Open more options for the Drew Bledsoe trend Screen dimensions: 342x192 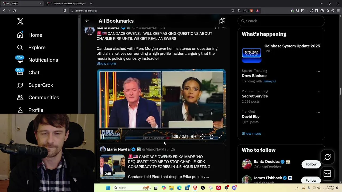[318, 71]
